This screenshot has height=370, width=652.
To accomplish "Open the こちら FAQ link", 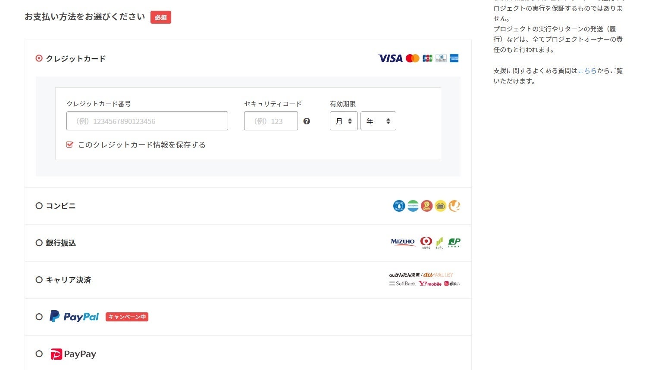I will tap(587, 71).
